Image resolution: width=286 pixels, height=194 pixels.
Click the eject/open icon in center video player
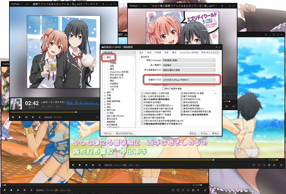[100, 165]
